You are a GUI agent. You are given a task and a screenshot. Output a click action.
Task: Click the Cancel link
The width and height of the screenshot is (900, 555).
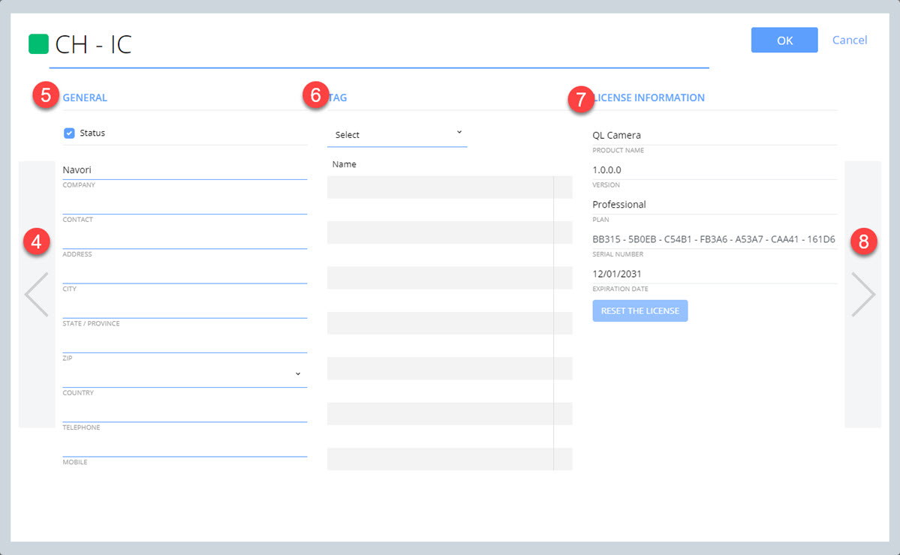tap(850, 40)
